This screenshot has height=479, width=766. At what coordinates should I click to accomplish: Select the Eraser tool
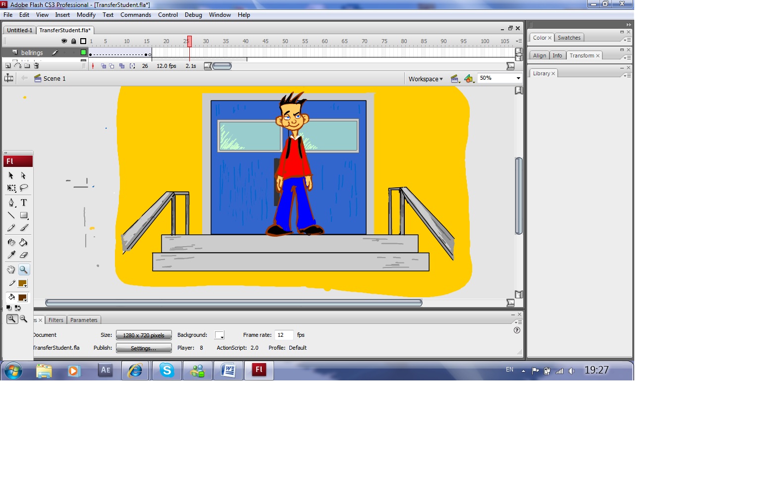coord(24,255)
